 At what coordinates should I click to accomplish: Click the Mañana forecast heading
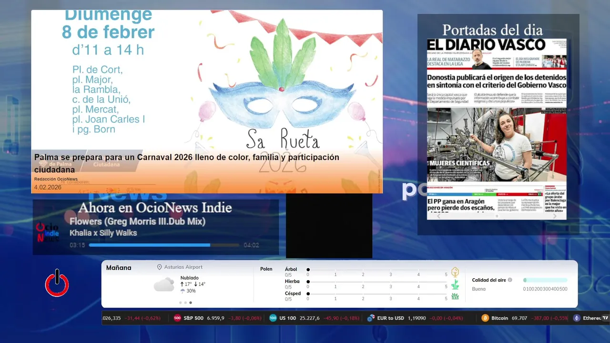pos(119,268)
